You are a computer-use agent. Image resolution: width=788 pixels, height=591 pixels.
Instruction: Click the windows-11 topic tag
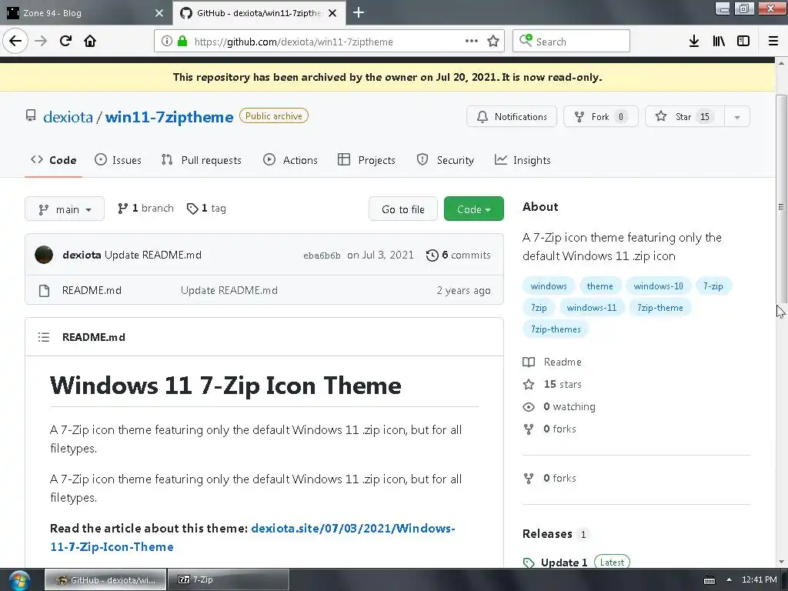point(592,308)
